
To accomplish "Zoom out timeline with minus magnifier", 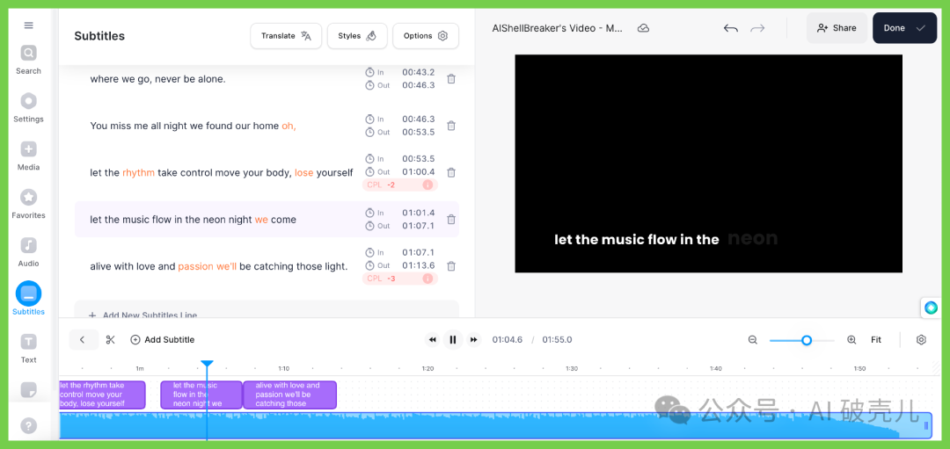I will click(753, 340).
